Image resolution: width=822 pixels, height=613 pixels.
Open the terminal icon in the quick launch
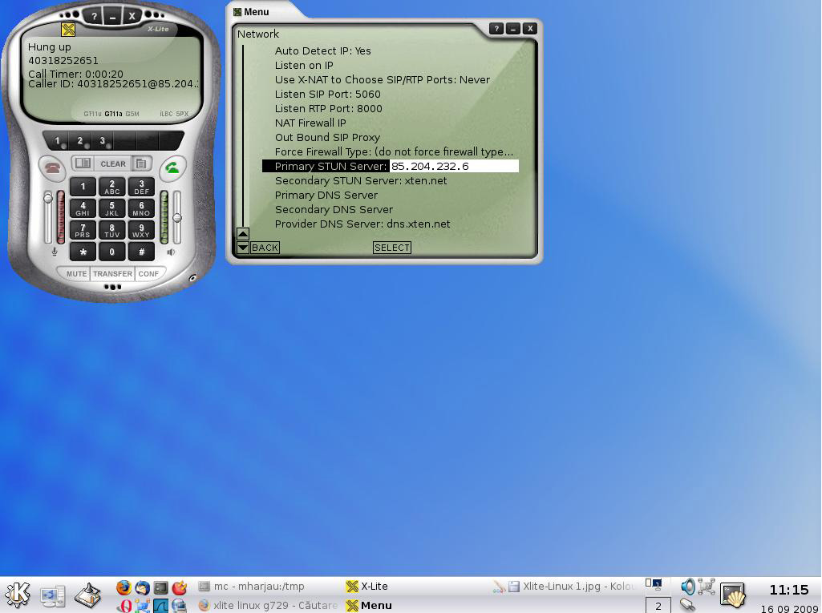161,588
